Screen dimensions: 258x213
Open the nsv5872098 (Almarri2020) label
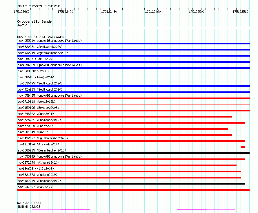pos(38,163)
